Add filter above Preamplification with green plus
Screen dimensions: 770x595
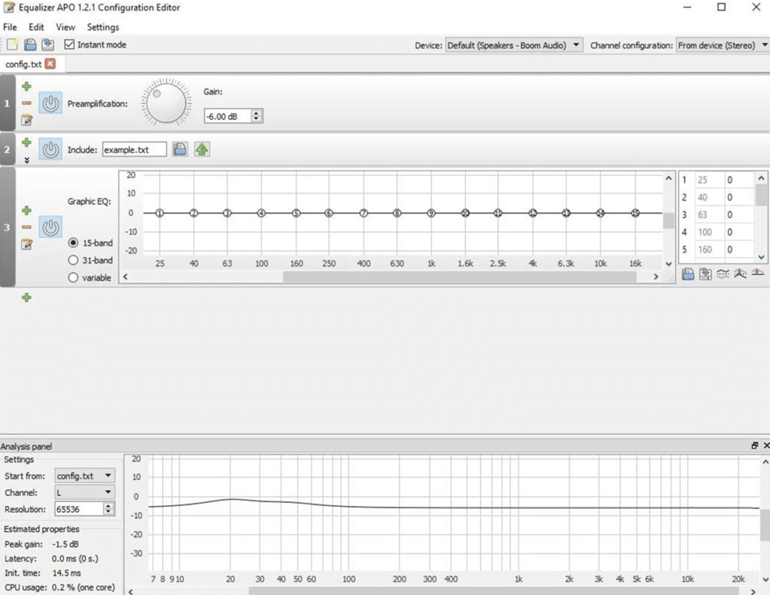point(27,86)
